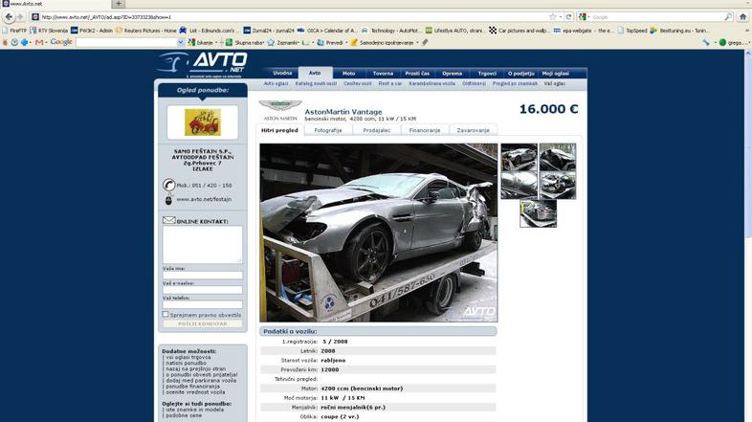
Task: Click the online contact message text area
Action: pos(202,244)
